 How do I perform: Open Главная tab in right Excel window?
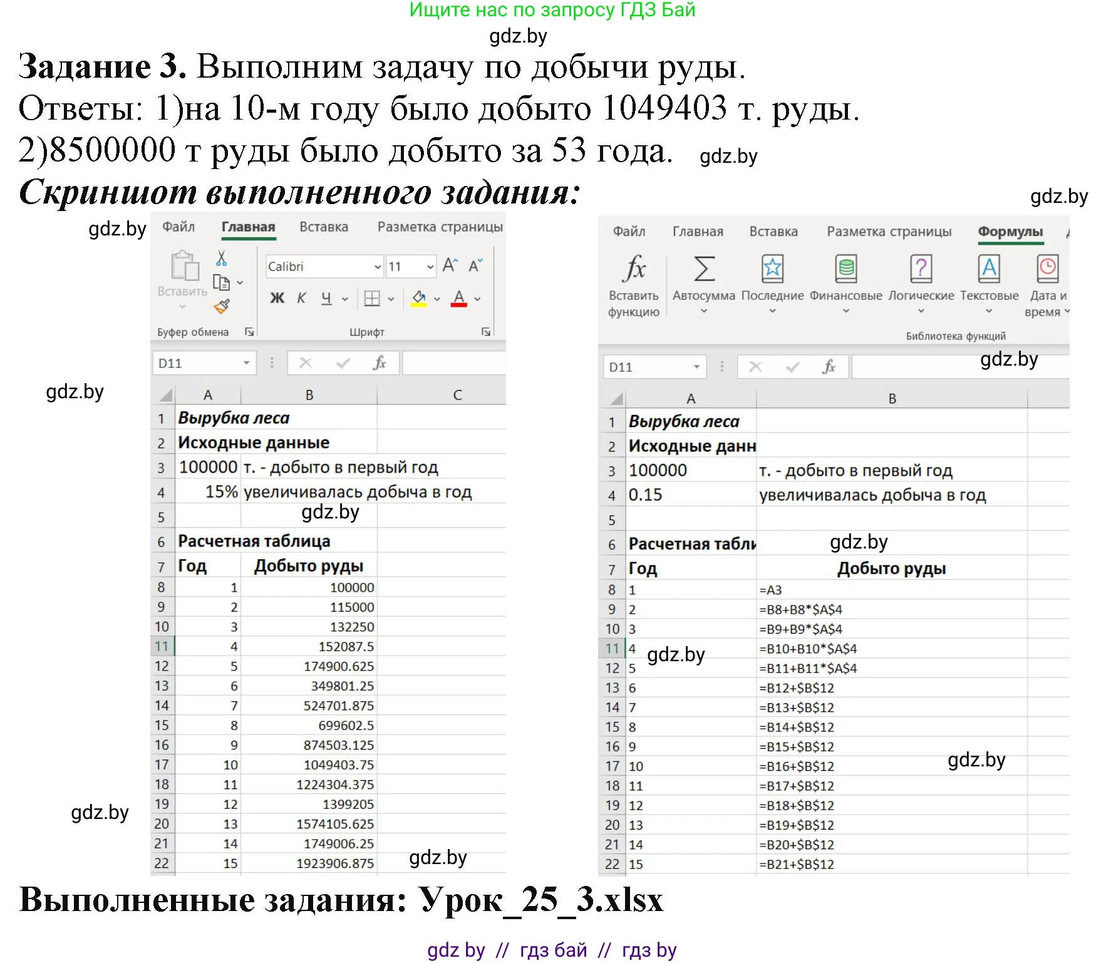click(698, 232)
